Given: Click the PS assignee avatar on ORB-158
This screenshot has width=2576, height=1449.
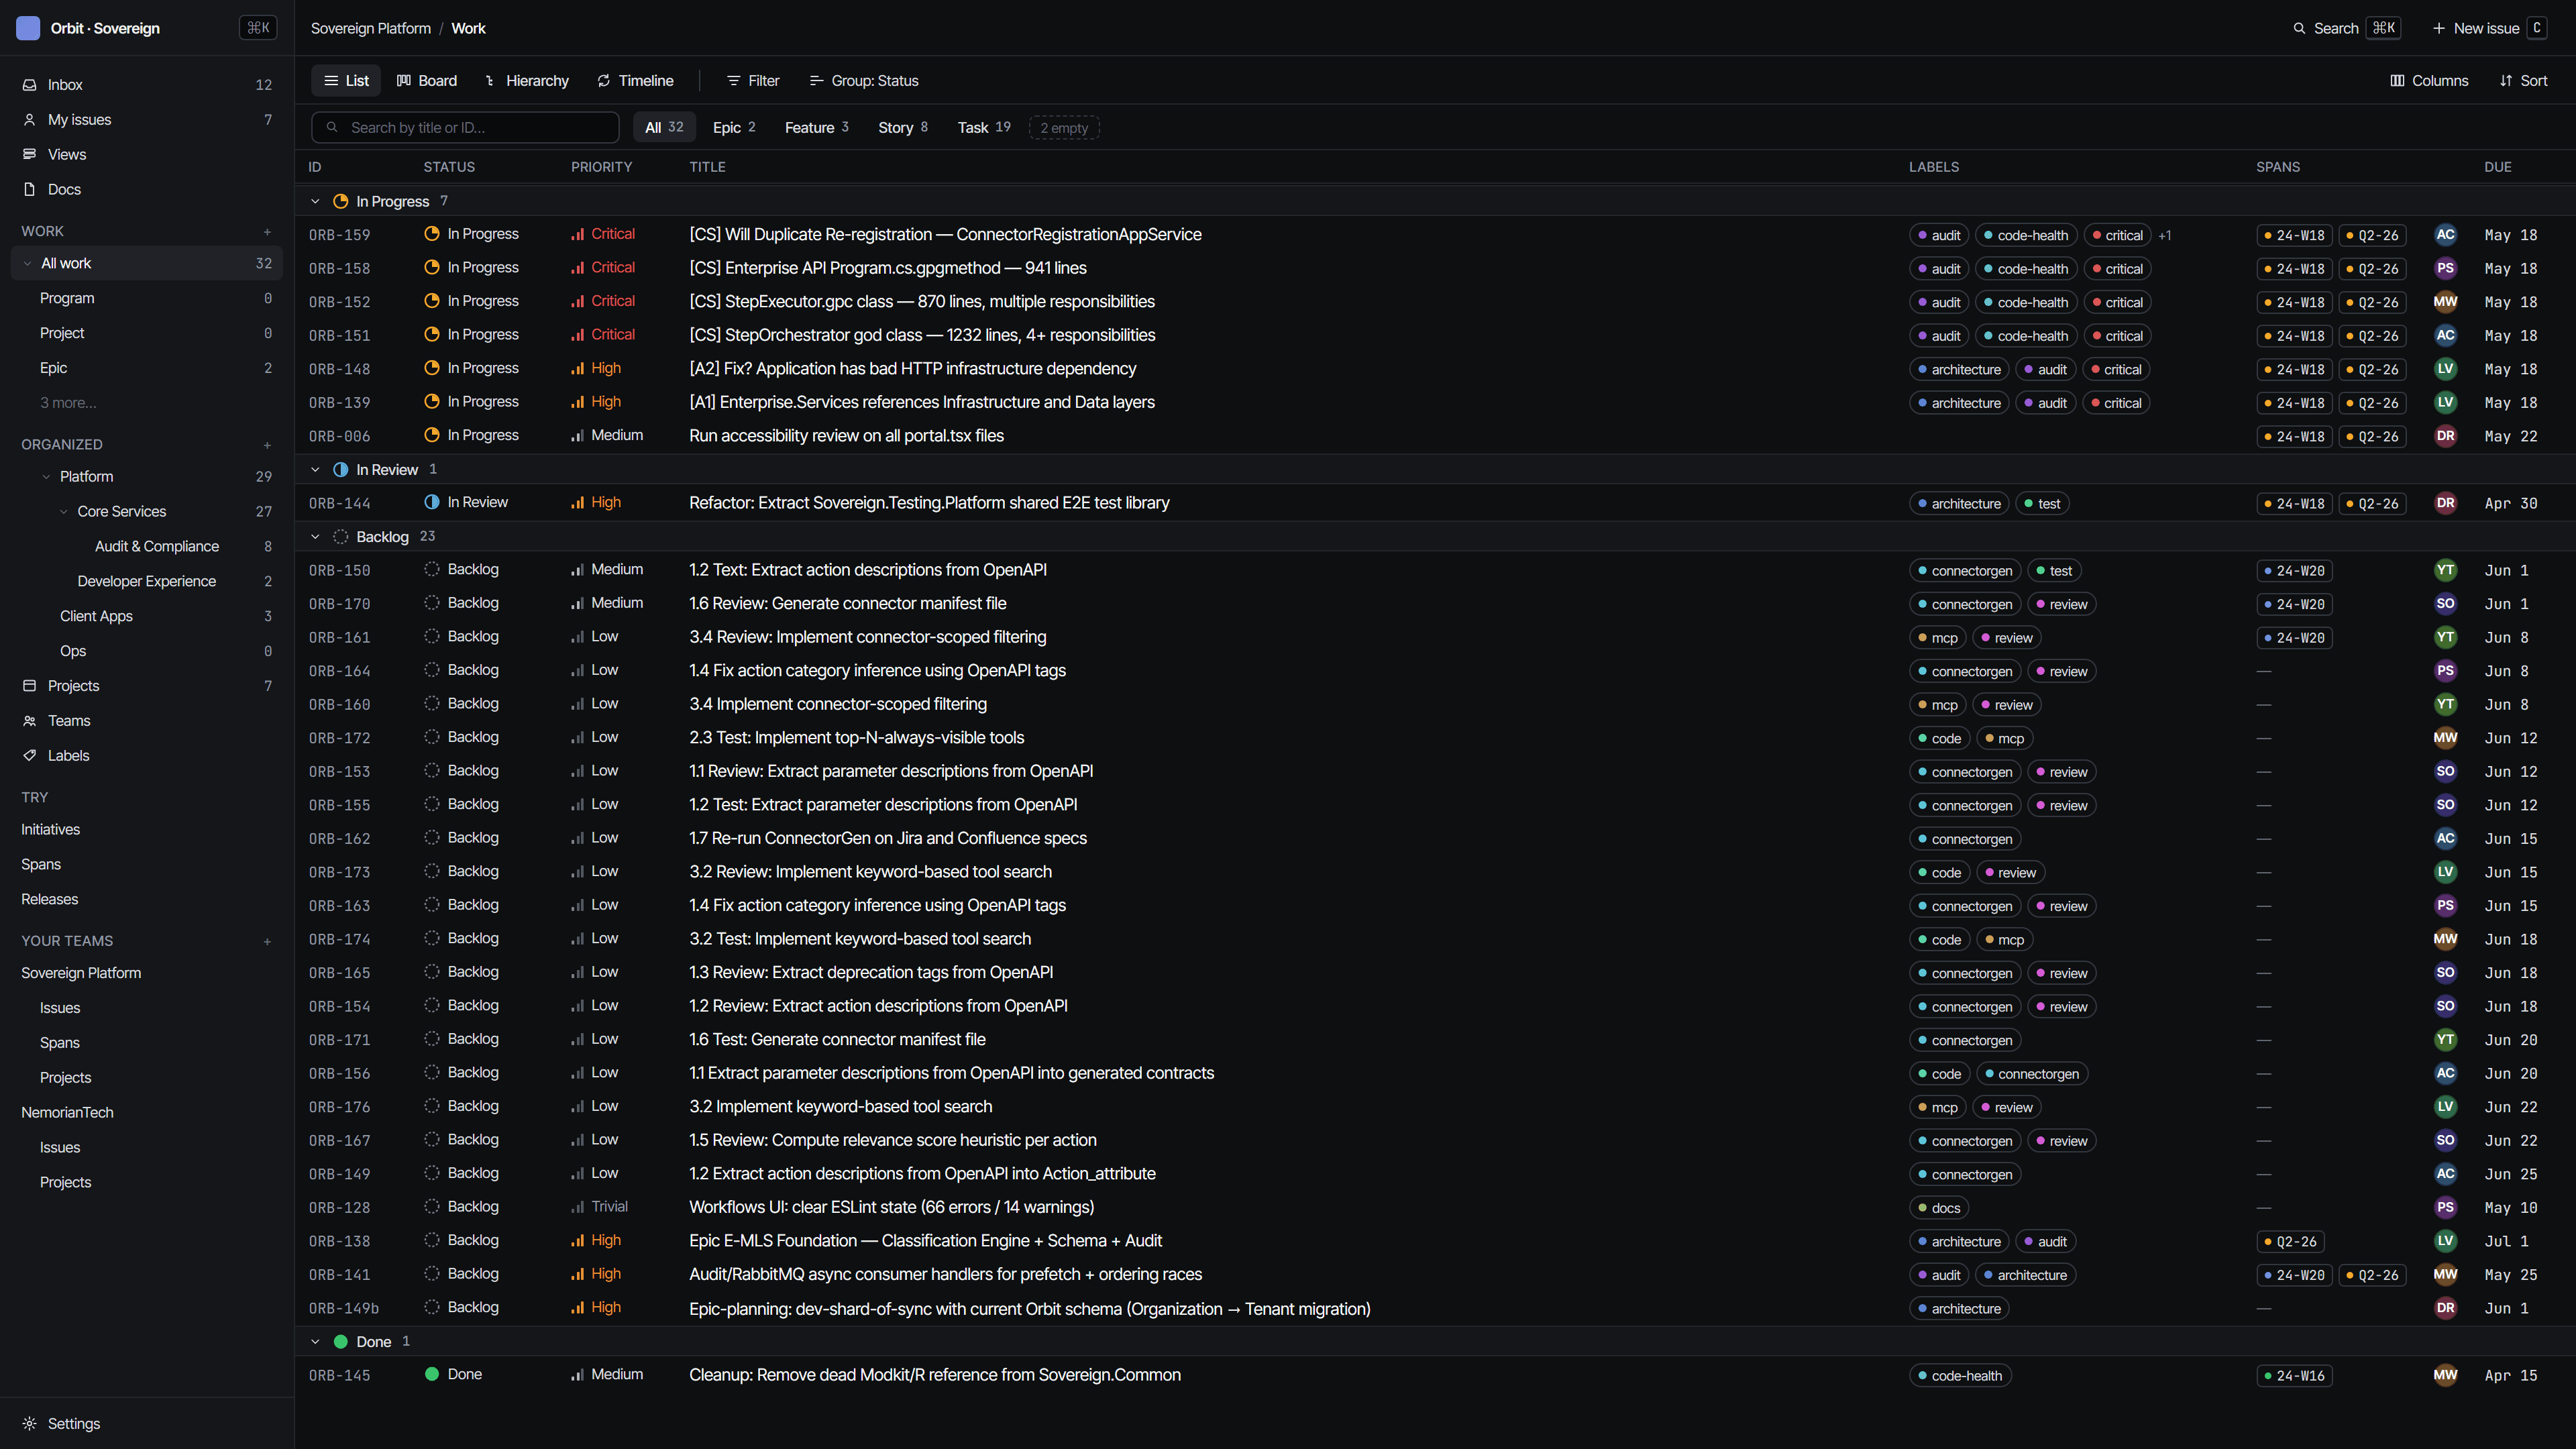Looking at the screenshot, I should pos(2445,268).
